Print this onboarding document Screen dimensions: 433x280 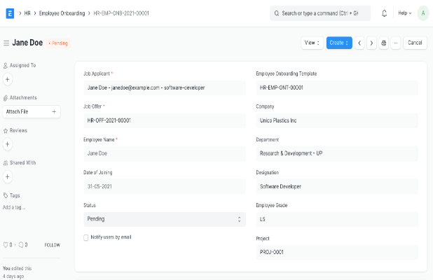[383, 43]
